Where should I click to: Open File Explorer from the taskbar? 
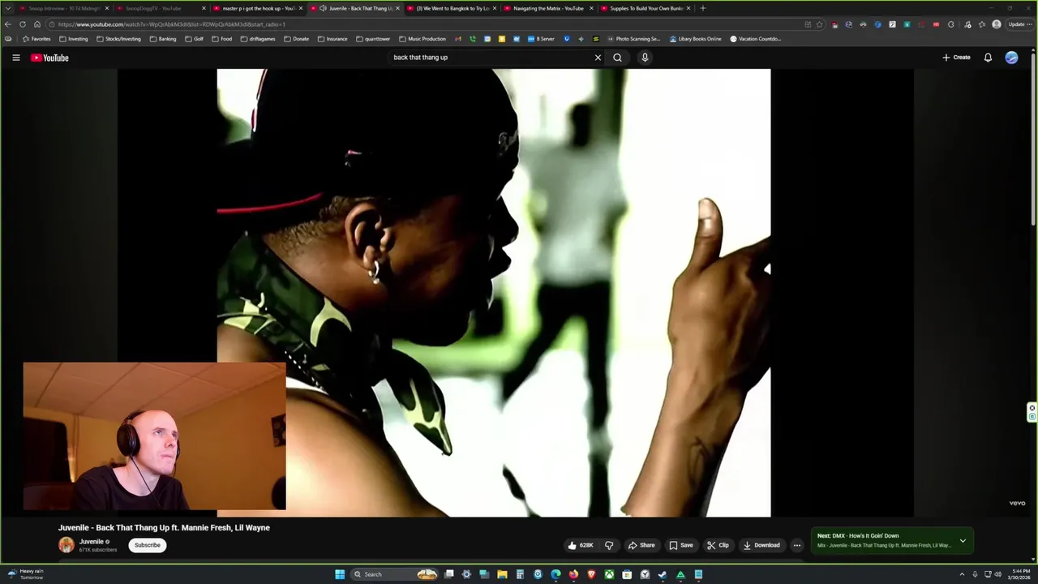[502, 574]
